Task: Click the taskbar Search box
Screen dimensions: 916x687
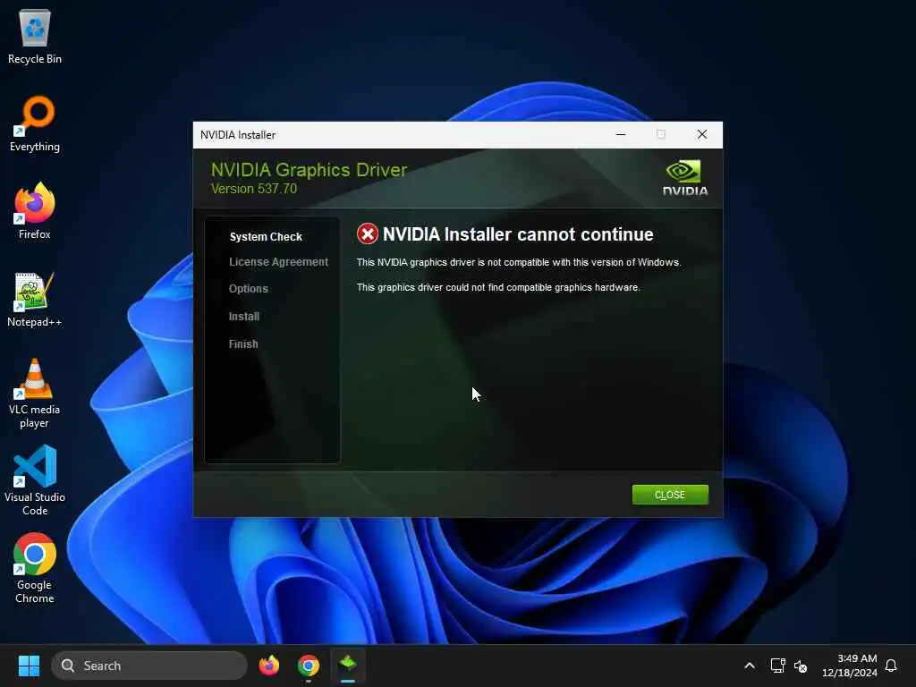Action: point(149,666)
